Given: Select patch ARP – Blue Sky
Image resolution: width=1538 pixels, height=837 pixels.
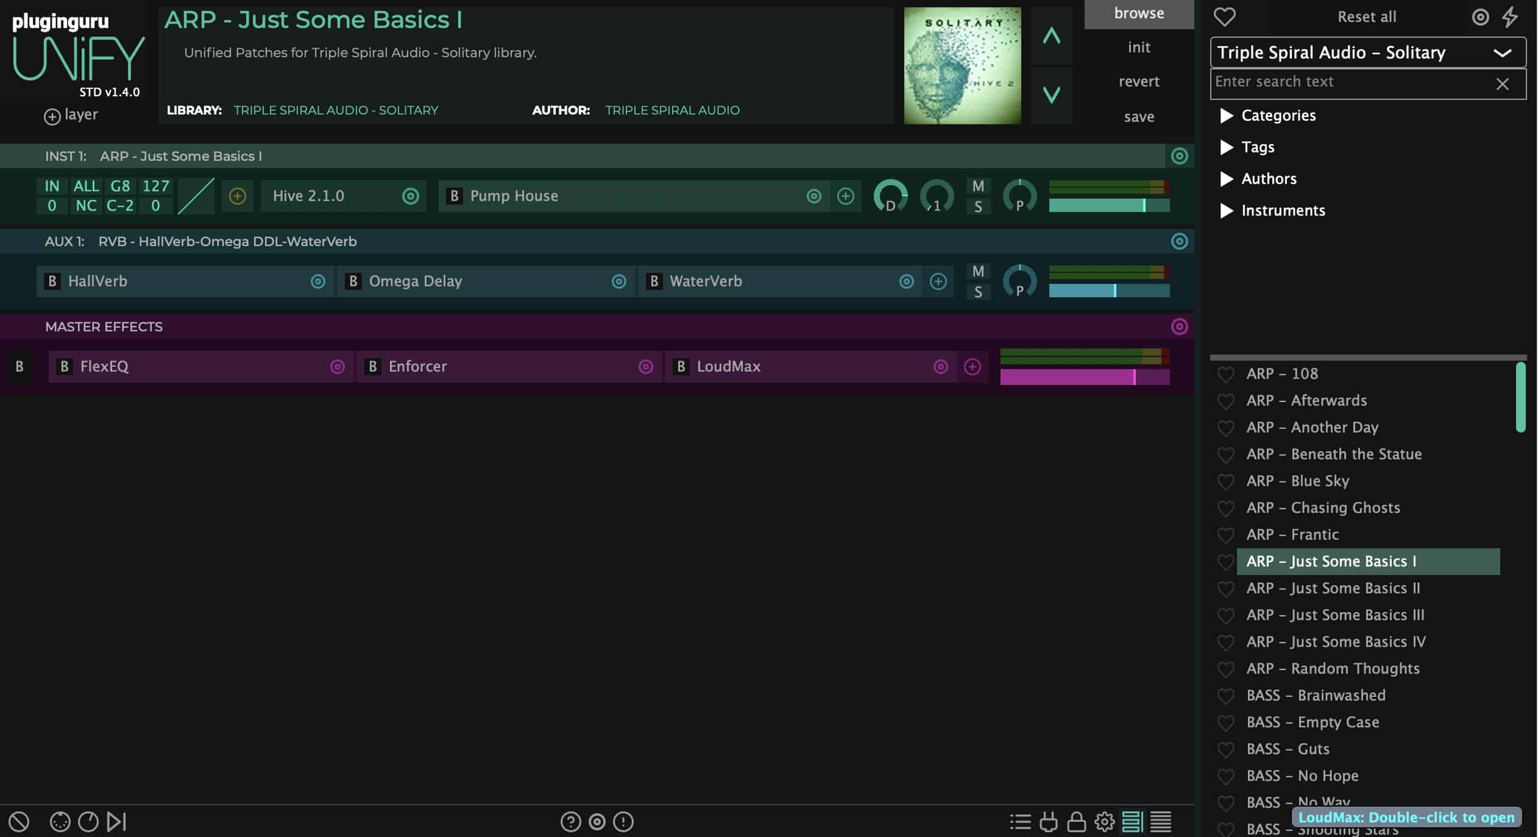Looking at the screenshot, I should [x=1368, y=481].
